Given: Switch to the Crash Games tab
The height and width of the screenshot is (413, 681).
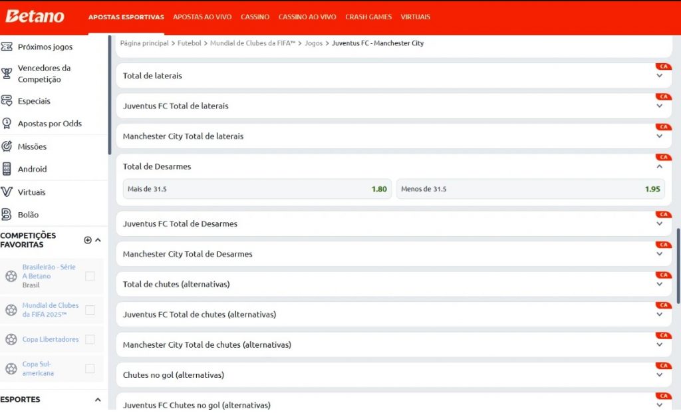Looking at the screenshot, I should point(368,17).
